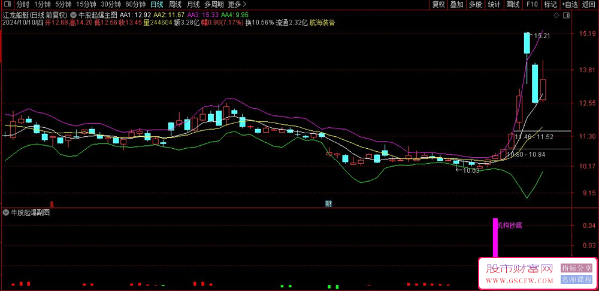The image size is (599, 291).
Task: Add stock to watchlist with +自选
Action: [x=569, y=4]
